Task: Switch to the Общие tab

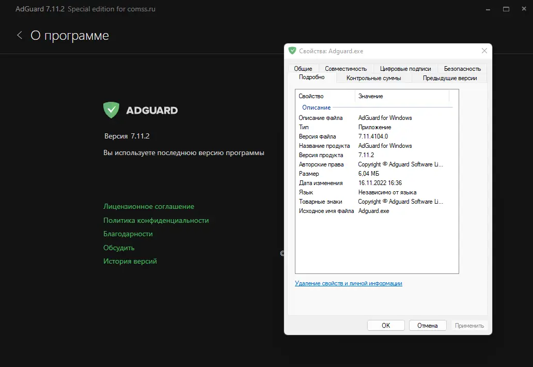Action: 303,69
